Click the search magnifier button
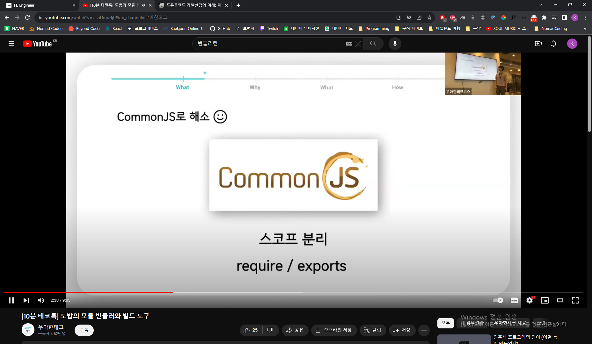The height and width of the screenshot is (344, 592). click(x=373, y=44)
